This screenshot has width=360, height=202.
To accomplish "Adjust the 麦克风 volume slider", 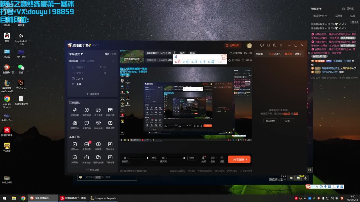I will pos(139,158).
